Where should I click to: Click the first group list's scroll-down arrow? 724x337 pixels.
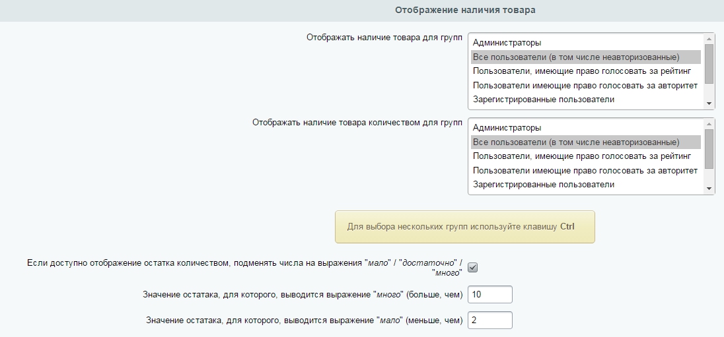pos(709,104)
